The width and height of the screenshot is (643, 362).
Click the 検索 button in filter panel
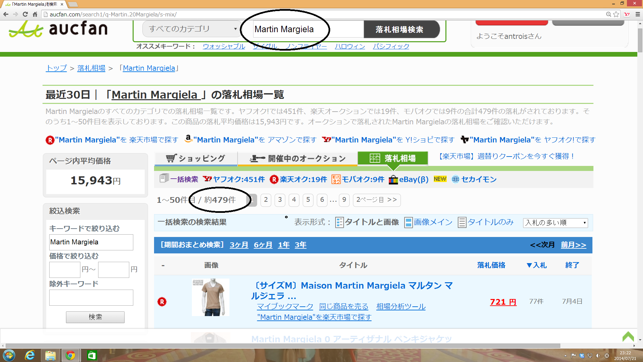tap(95, 317)
